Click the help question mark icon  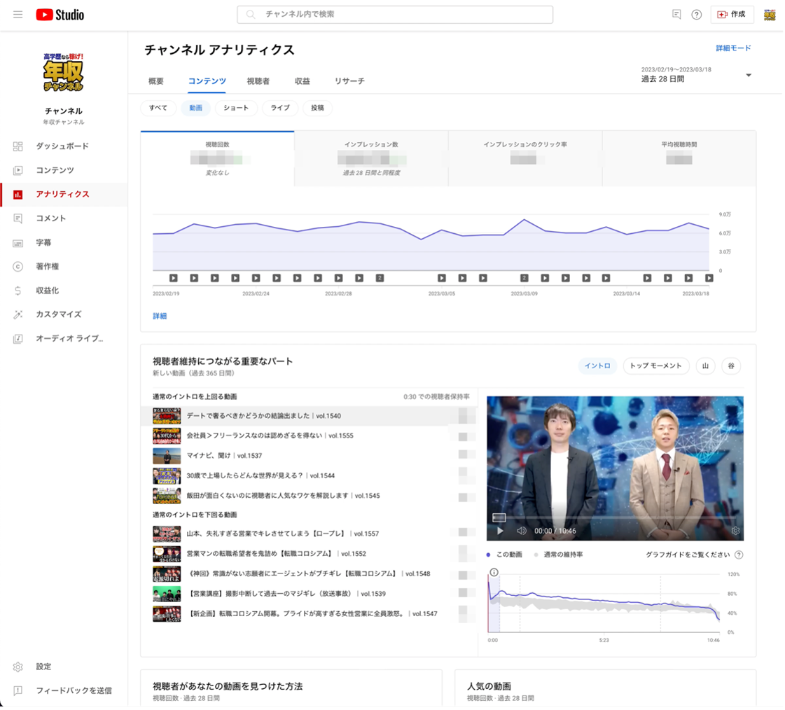pos(696,15)
